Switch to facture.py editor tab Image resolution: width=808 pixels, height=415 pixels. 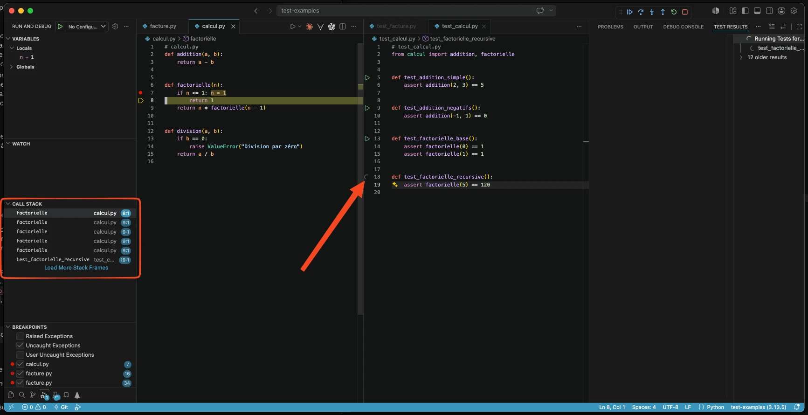point(163,26)
